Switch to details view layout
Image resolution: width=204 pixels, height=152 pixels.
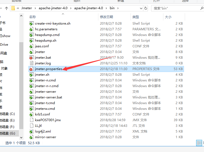click(x=199, y=143)
